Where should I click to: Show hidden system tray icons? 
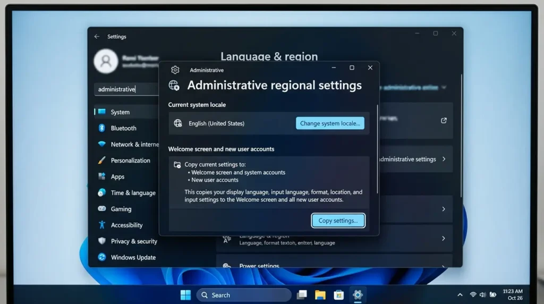click(x=460, y=294)
